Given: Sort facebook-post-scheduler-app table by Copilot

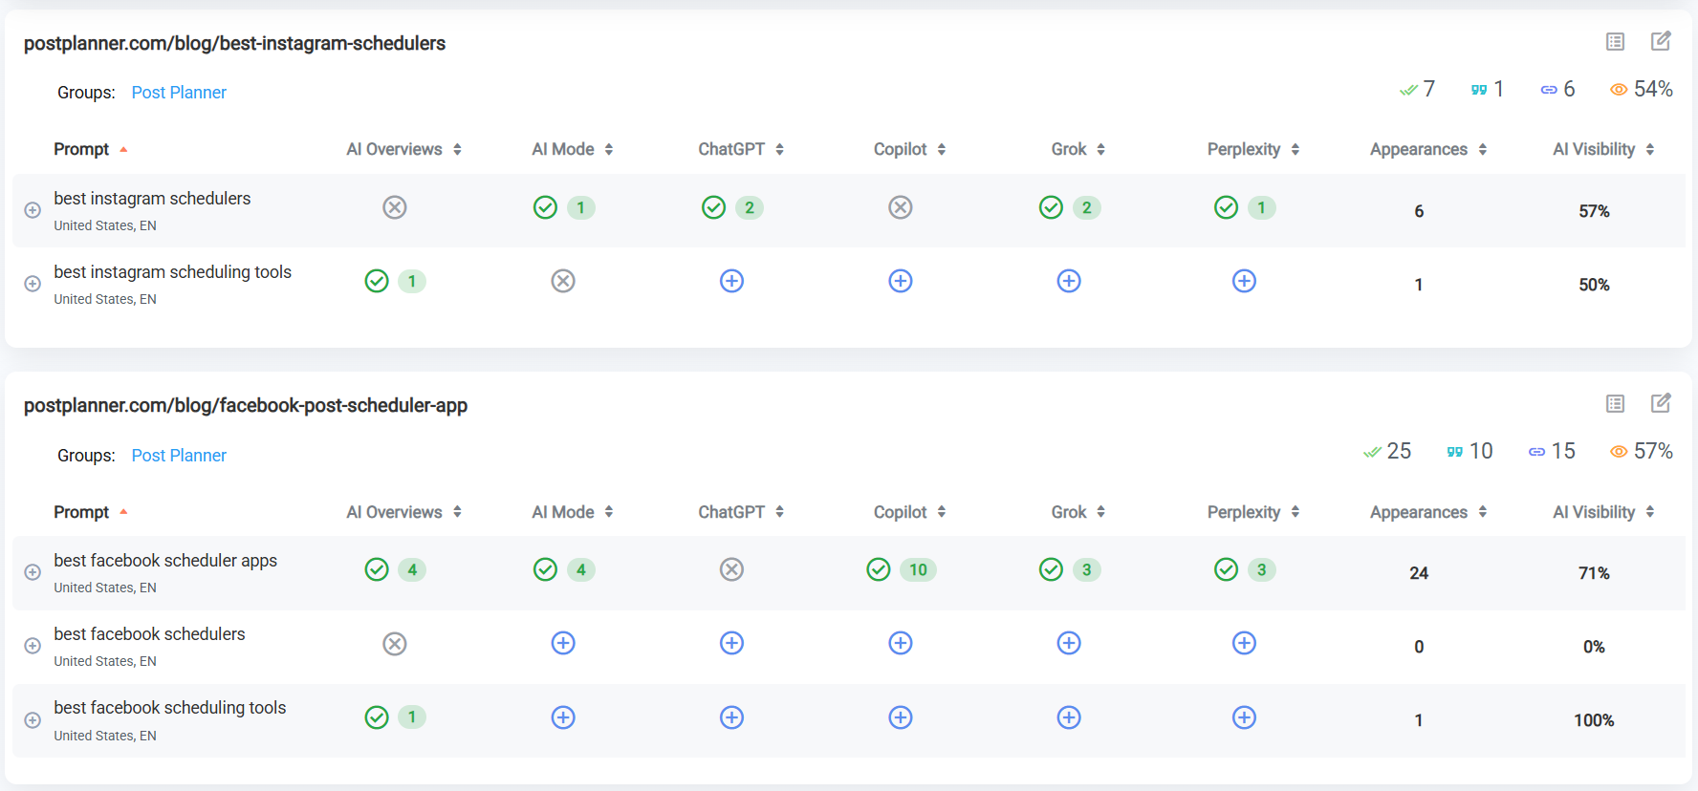Looking at the screenshot, I should tap(910, 512).
